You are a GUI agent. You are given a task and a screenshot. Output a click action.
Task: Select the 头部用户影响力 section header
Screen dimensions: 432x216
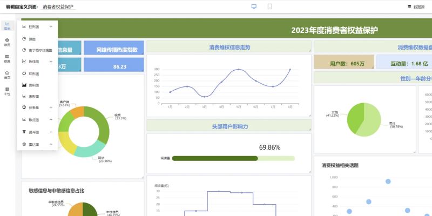point(229,126)
